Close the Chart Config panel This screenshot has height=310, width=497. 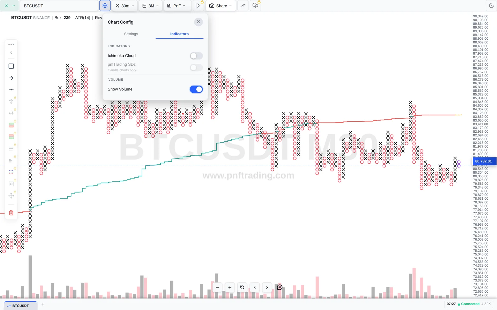click(198, 22)
